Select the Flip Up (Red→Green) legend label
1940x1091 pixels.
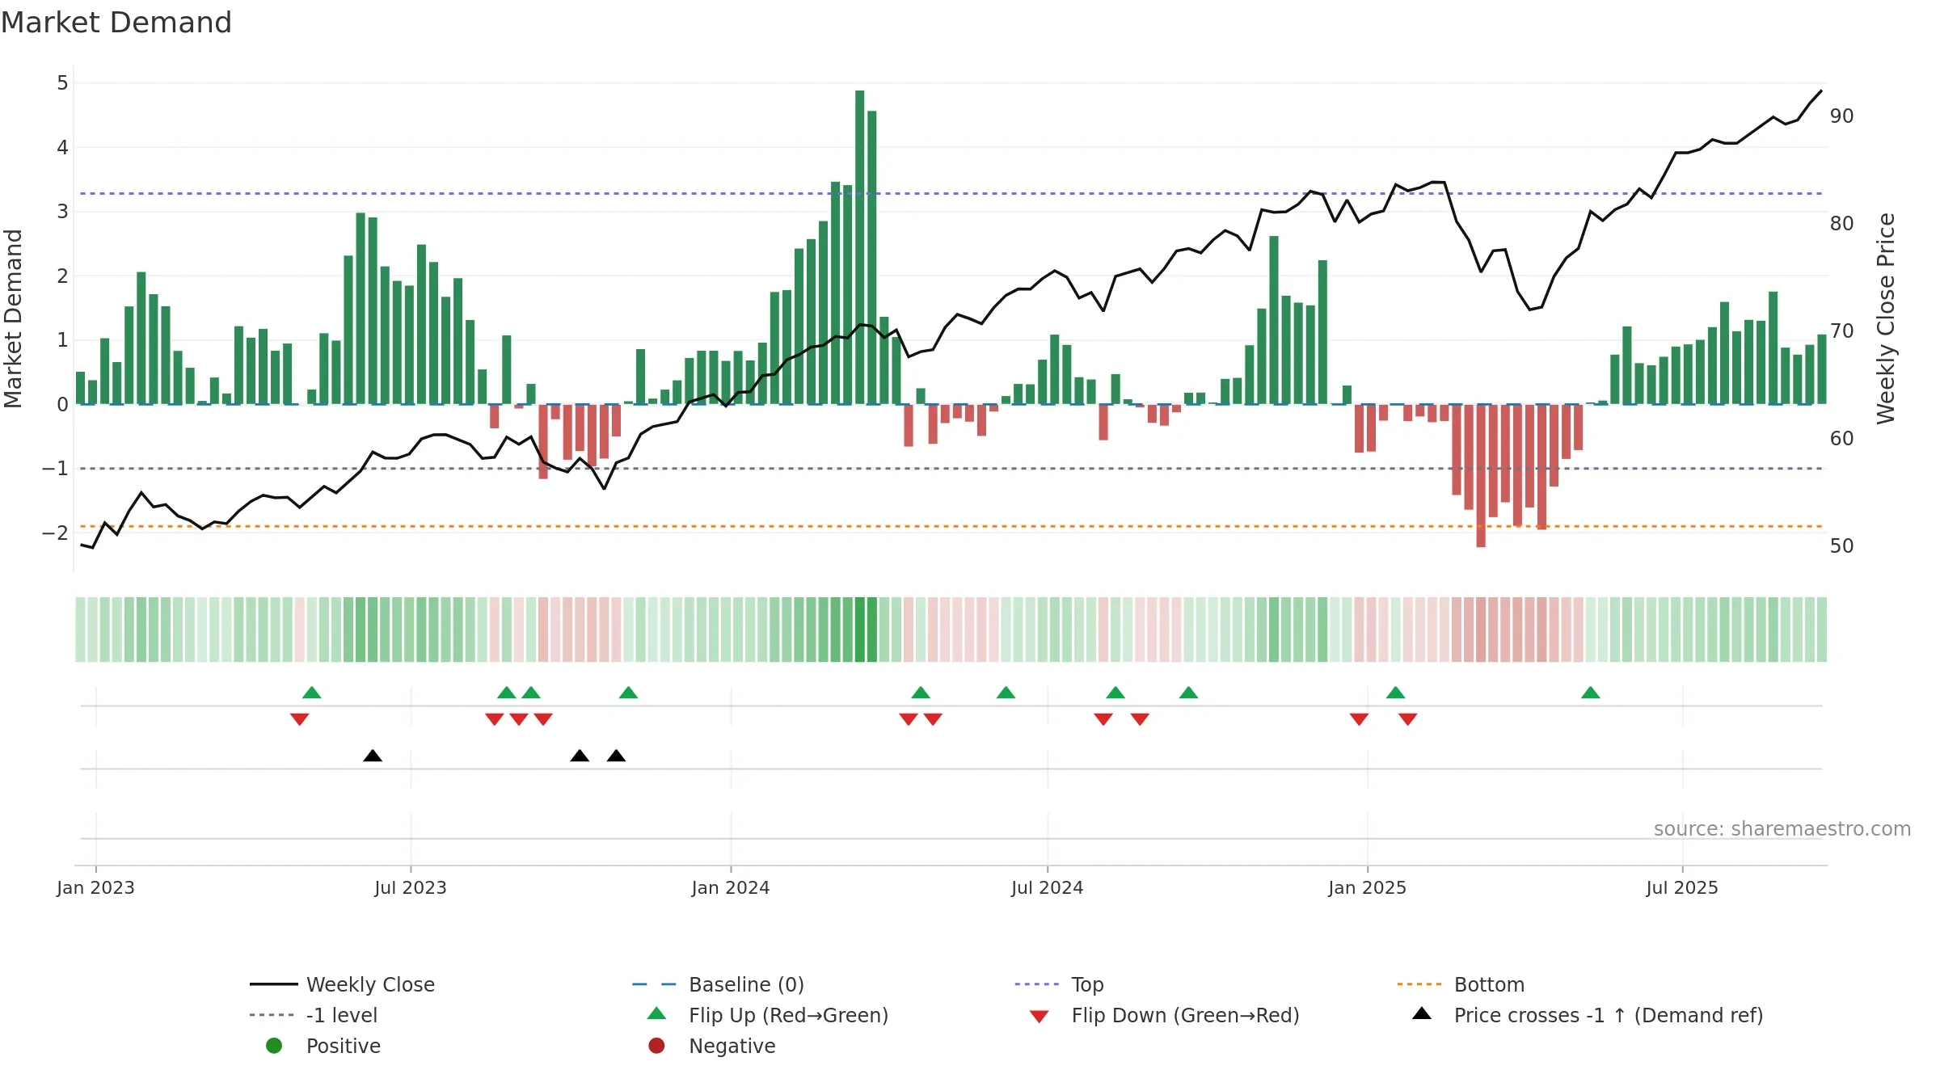tap(788, 1015)
